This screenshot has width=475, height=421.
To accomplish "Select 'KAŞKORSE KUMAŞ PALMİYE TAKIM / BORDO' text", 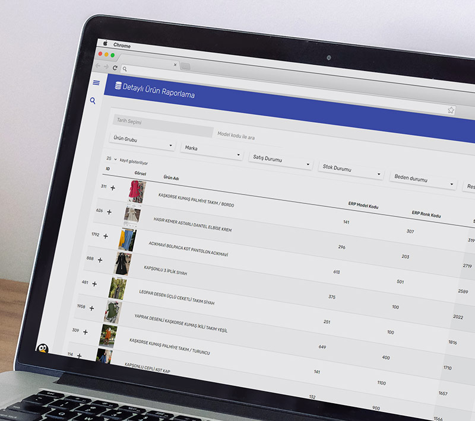I will 196,200.
